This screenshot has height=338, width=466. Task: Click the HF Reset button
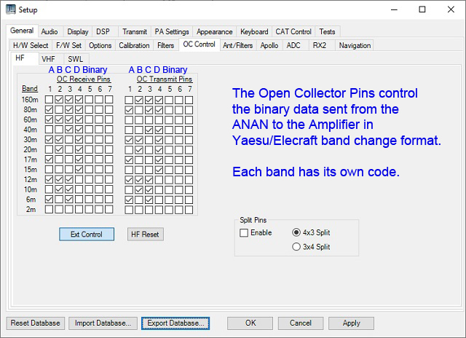point(146,235)
